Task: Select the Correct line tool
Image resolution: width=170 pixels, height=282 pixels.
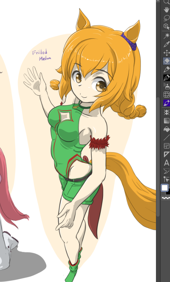Action: [x=167, y=179]
